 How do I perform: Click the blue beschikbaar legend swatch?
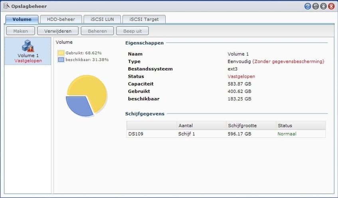pos(61,60)
